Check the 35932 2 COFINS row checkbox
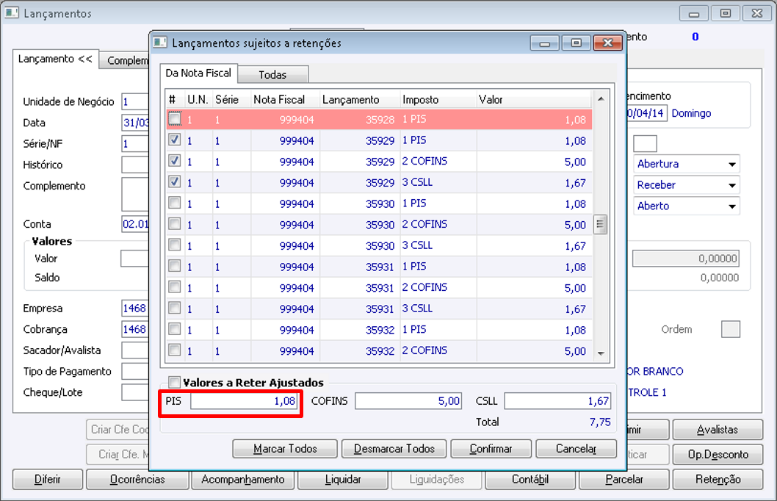This screenshot has width=777, height=501. tap(175, 350)
